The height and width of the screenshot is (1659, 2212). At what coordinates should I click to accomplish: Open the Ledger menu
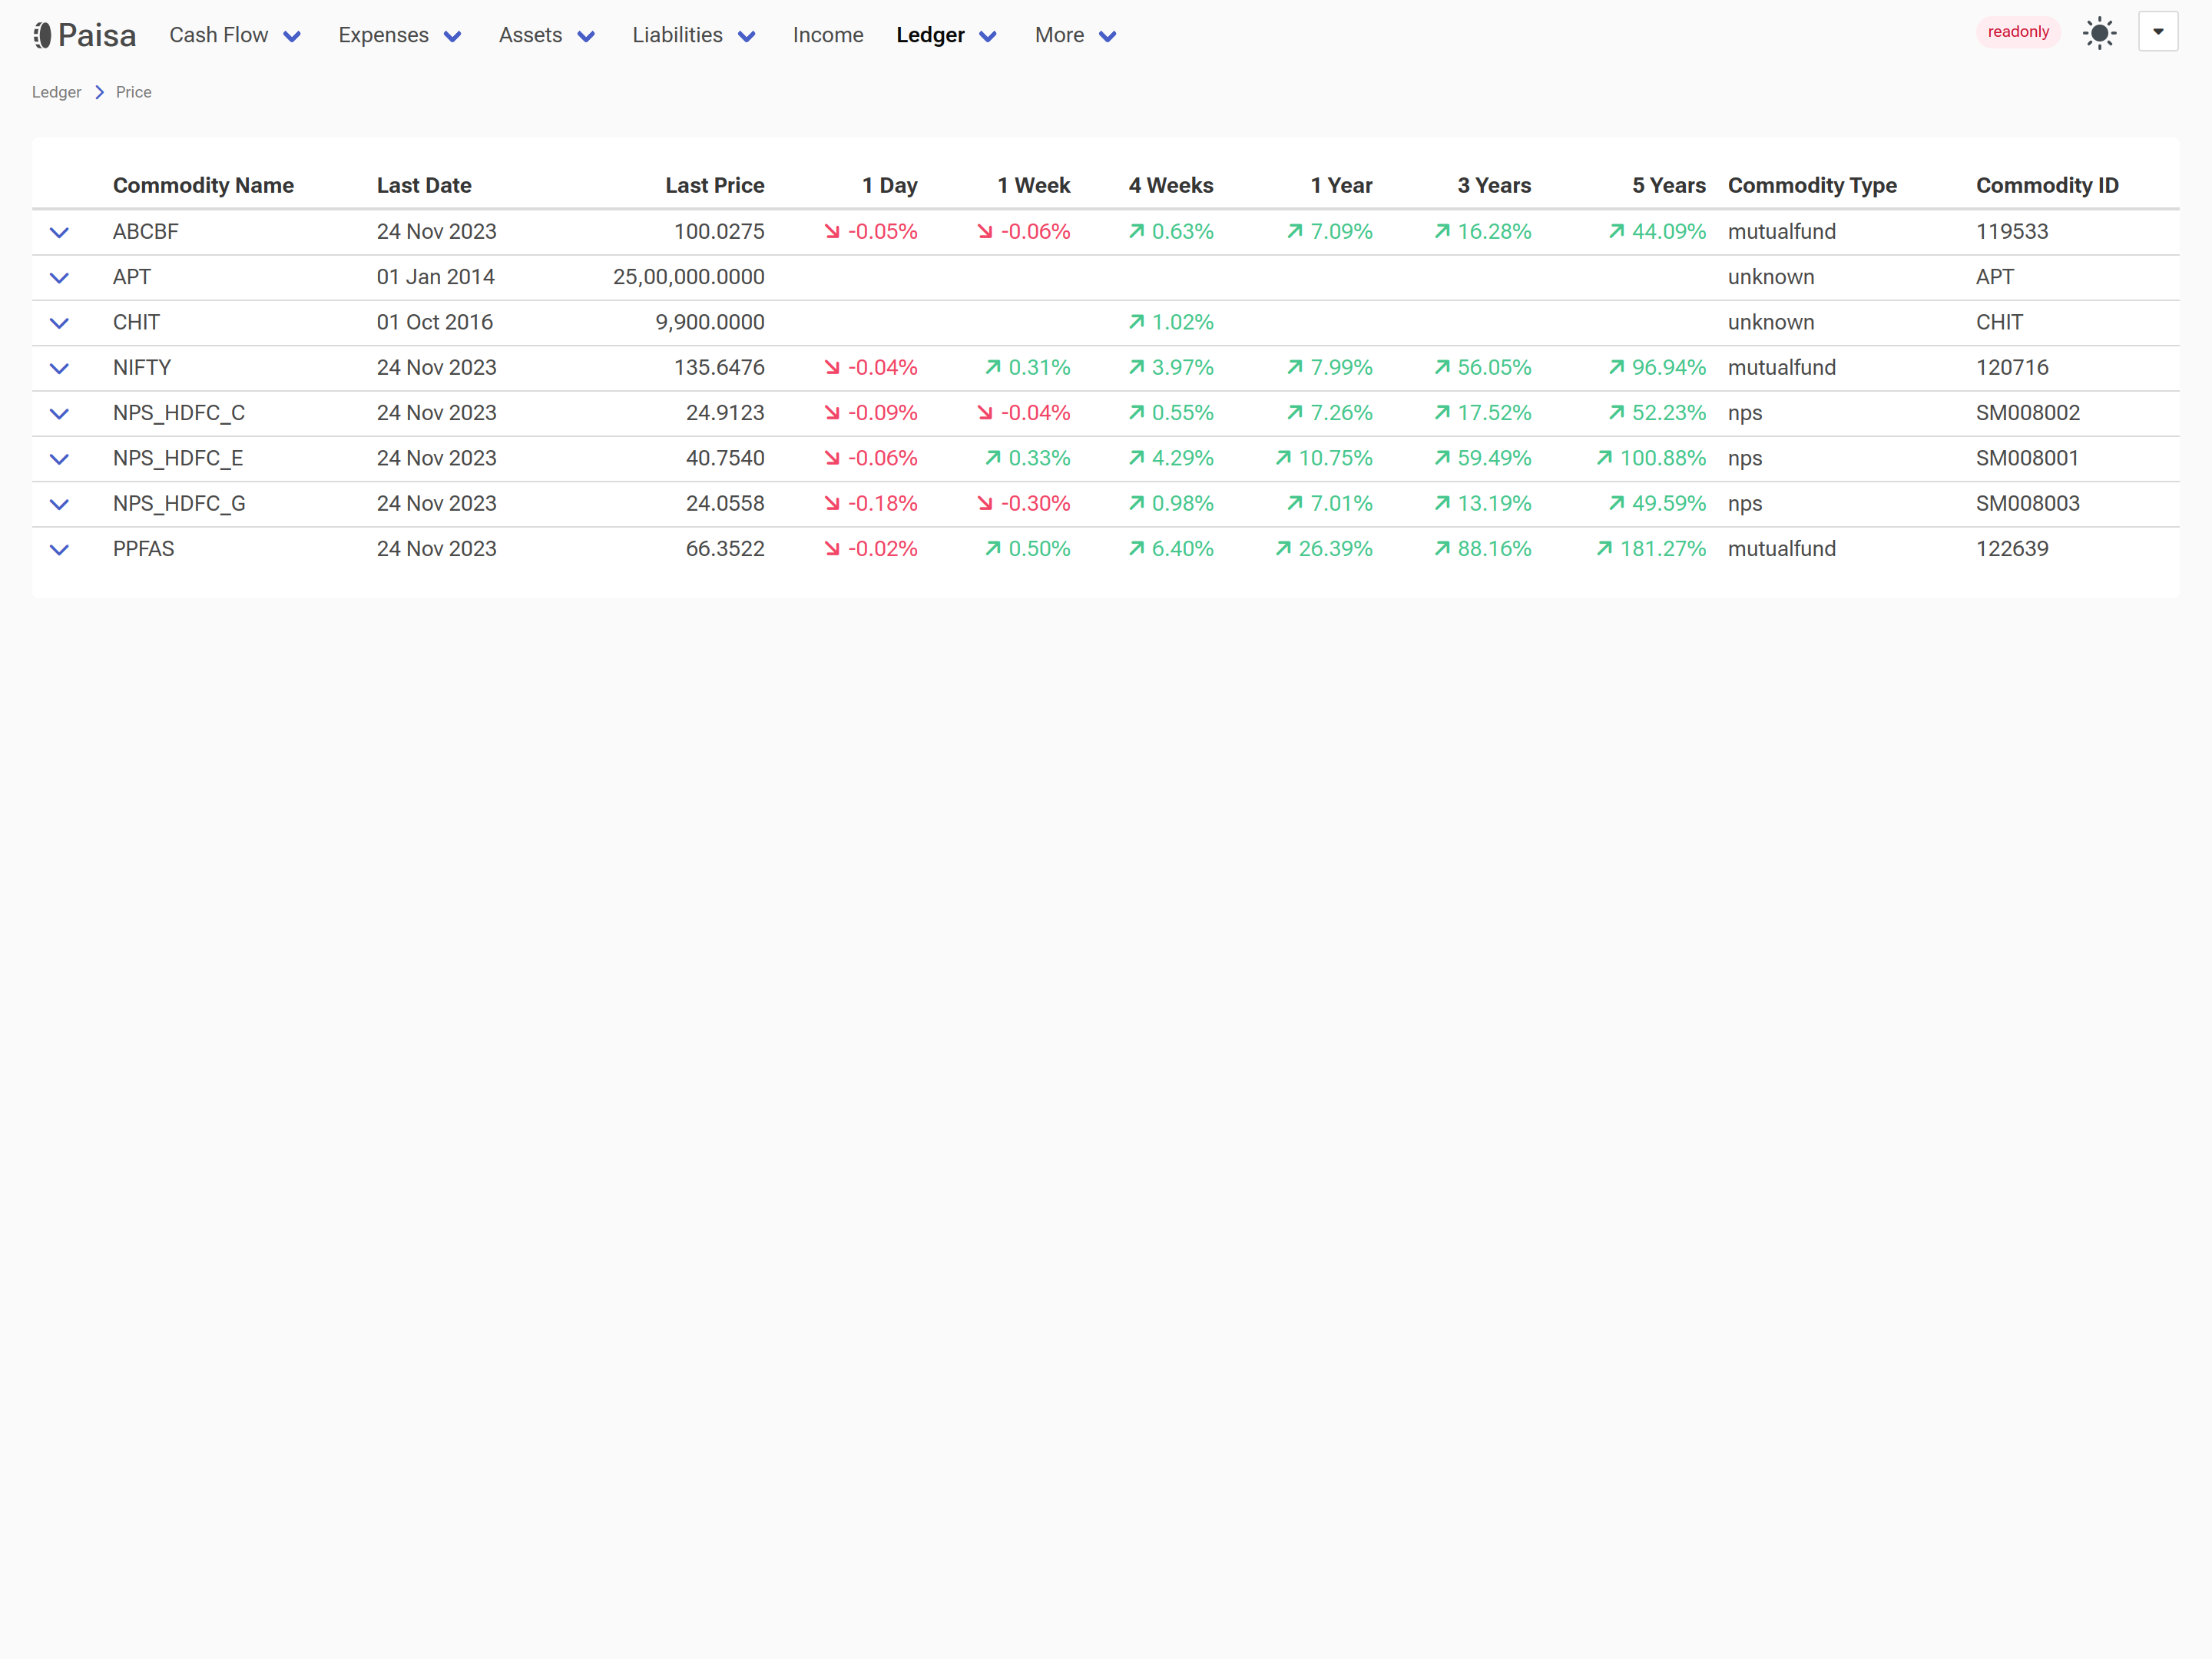(x=947, y=35)
